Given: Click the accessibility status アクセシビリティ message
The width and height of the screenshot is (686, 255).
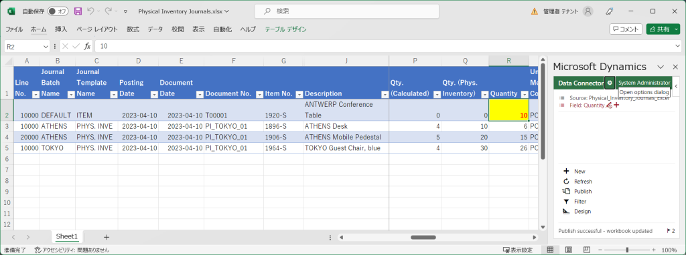Looking at the screenshot, I should [72, 250].
